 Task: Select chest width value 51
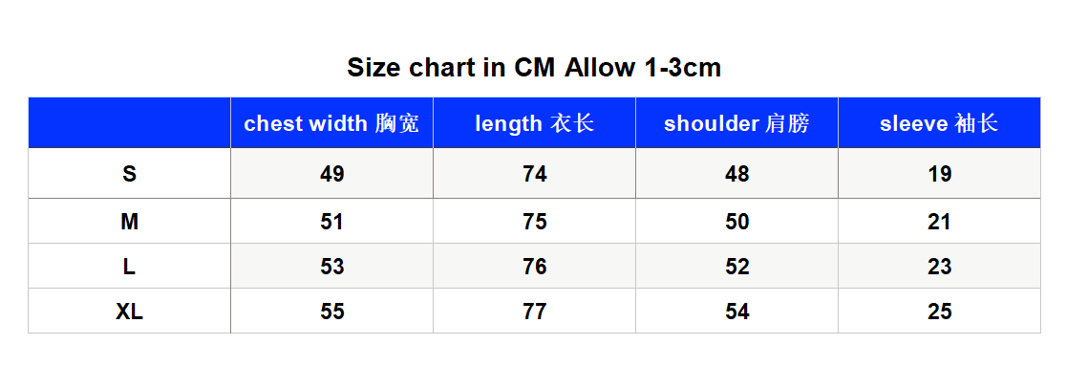pos(331,222)
